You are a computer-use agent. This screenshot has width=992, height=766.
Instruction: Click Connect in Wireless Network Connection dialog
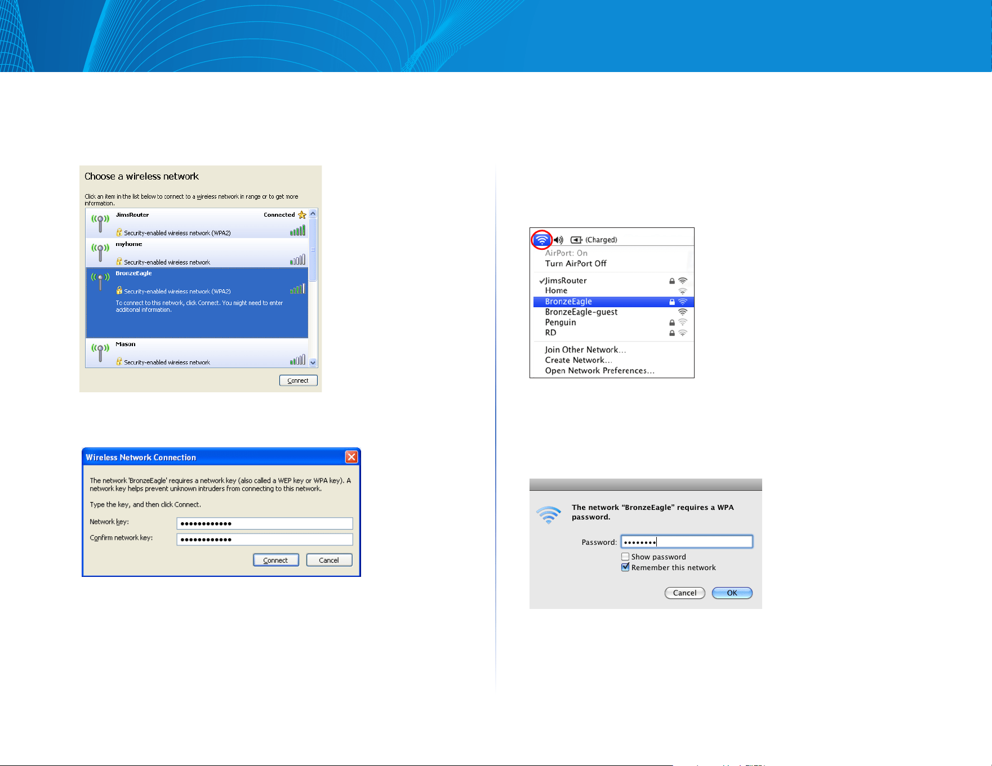coord(276,560)
